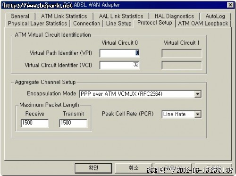This screenshot has height=176, width=236.
Task: Click the Maximum Packet Length group title
Action: coord(49,105)
